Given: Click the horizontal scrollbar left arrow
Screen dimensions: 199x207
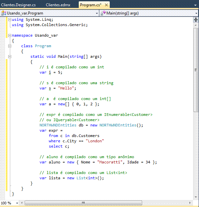Looking at the screenshot, I should (x=22, y=203).
